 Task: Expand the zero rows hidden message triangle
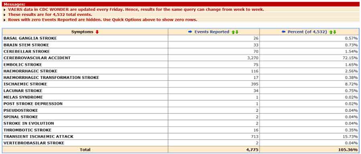click(4, 20)
